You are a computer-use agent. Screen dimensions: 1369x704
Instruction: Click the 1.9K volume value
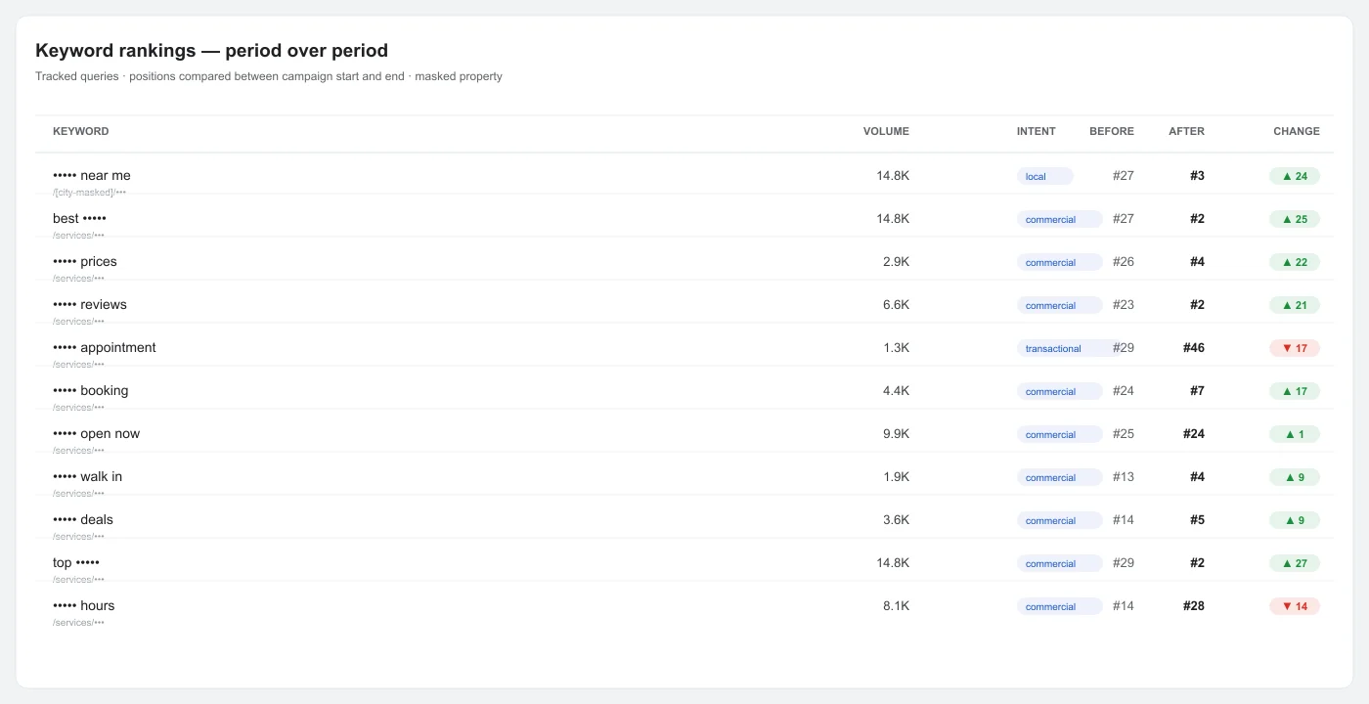tap(896, 476)
